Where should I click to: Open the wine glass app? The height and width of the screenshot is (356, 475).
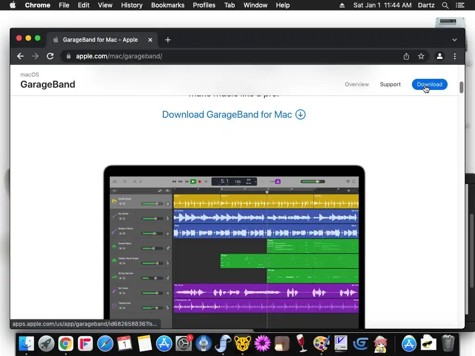(301, 343)
